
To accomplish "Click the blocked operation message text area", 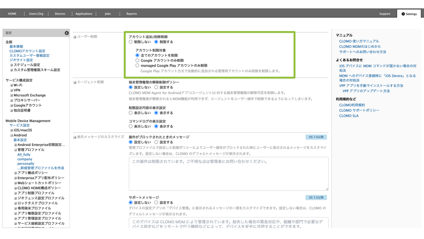I will (228, 173).
